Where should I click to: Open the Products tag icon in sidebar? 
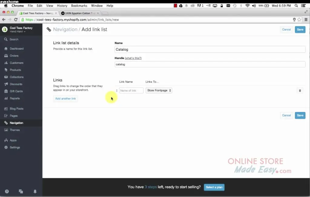tap(6, 70)
